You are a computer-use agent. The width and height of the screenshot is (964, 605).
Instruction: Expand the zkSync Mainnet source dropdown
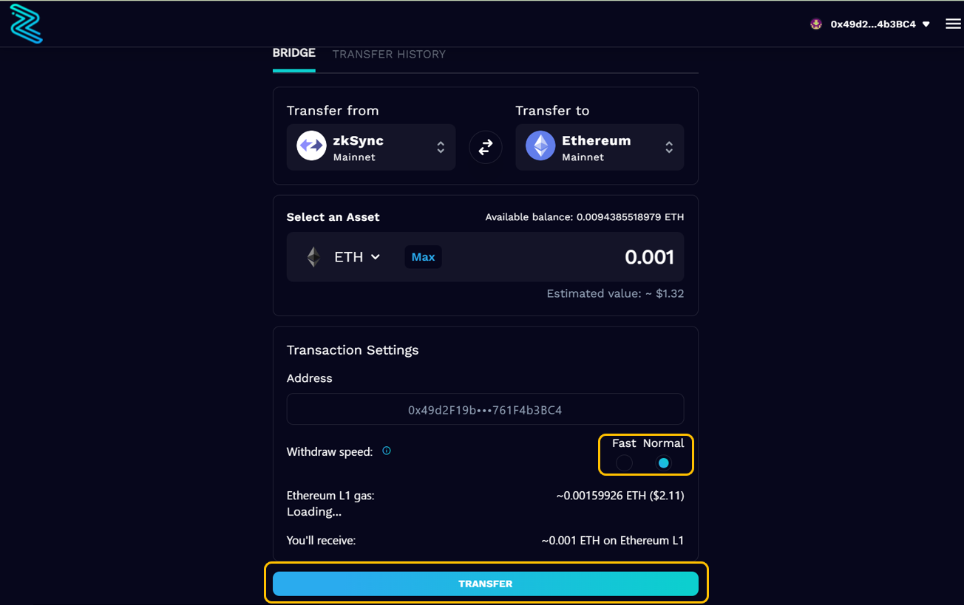[441, 148]
